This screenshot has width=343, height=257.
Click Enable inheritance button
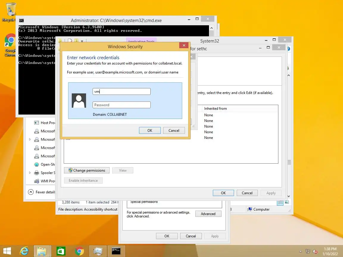pos(83,181)
